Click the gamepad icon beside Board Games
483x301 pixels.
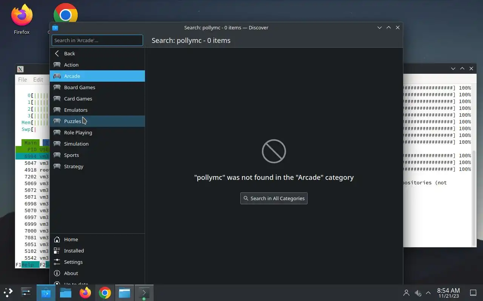57,87
